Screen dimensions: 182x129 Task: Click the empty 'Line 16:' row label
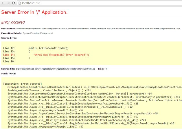click(9, 61)
